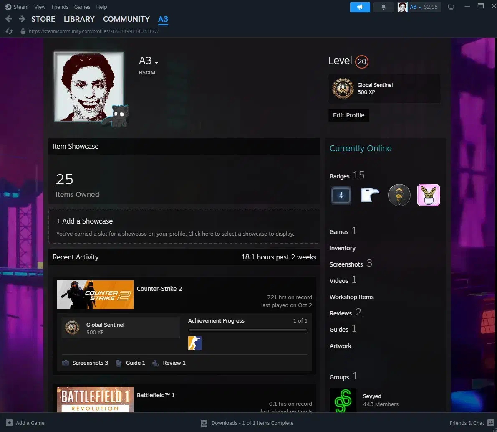Open the Steam menu

(x=17, y=7)
